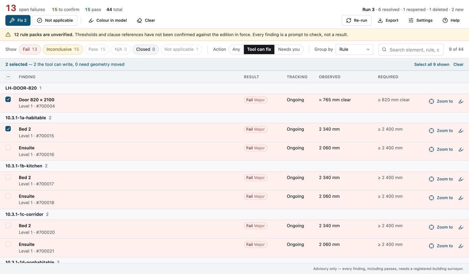Select the Tool can fix tab
The width and height of the screenshot is (469, 274).
[x=259, y=49]
